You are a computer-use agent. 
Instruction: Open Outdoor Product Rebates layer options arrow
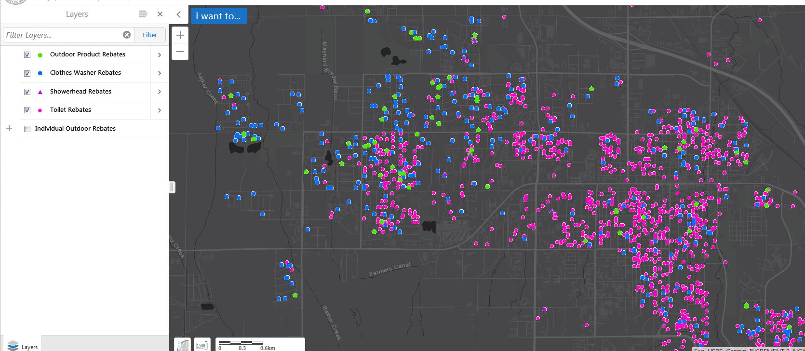click(160, 55)
